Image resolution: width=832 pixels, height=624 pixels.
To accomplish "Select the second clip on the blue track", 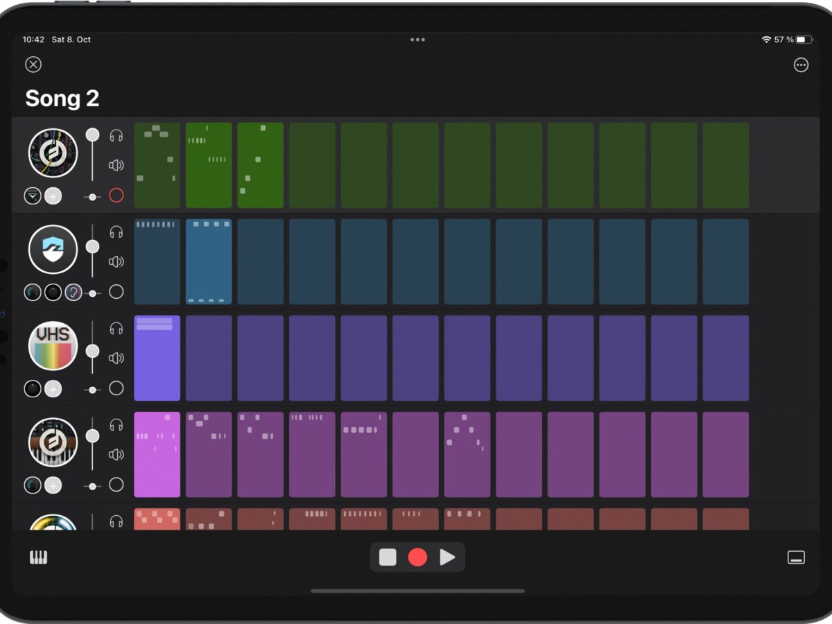I will (x=209, y=261).
